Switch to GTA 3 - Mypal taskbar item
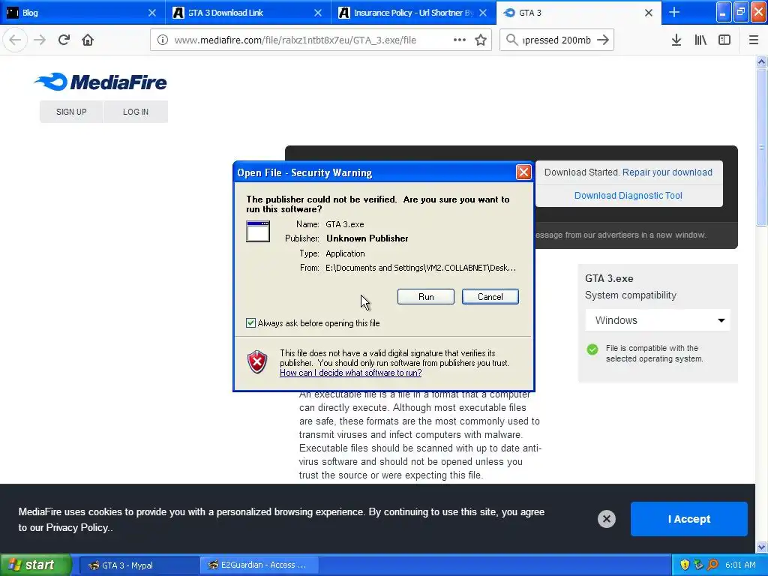The image size is (768, 576). 139,565
